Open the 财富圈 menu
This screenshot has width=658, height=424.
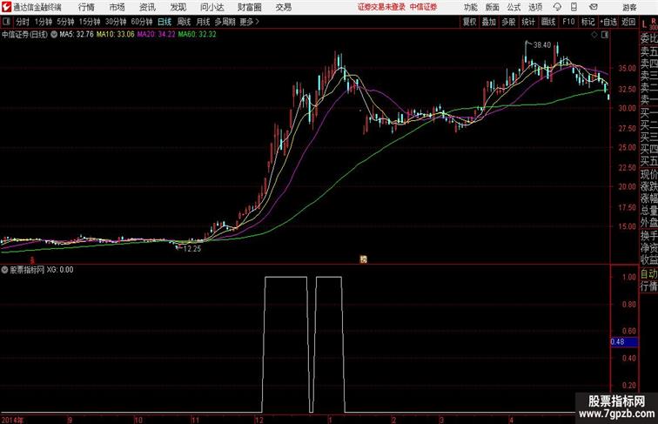(249, 7)
